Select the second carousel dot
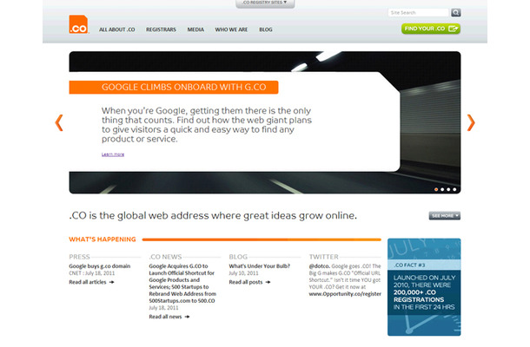The height and width of the screenshot is (347, 530). pyautogui.click(x=442, y=189)
